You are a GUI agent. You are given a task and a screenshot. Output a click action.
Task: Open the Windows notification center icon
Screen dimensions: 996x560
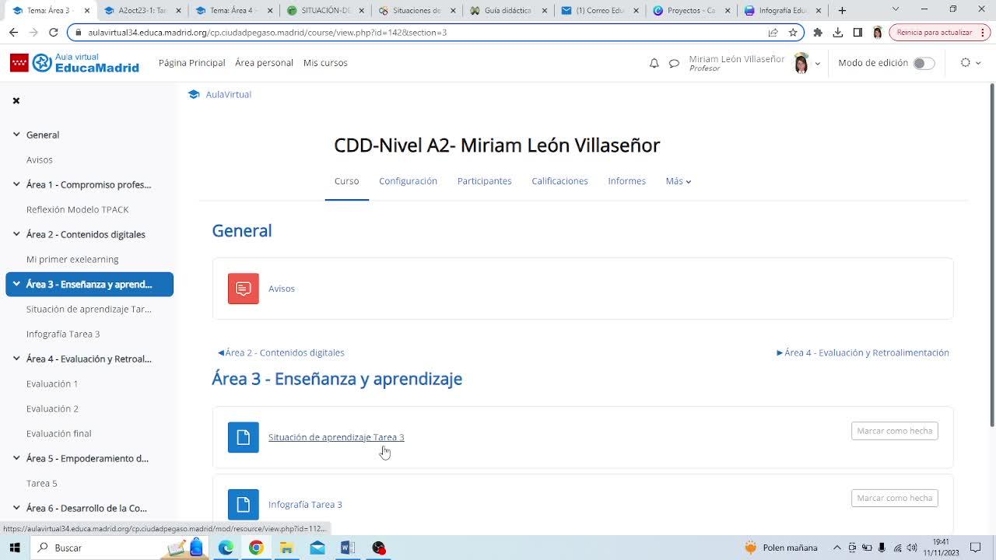coord(976,548)
